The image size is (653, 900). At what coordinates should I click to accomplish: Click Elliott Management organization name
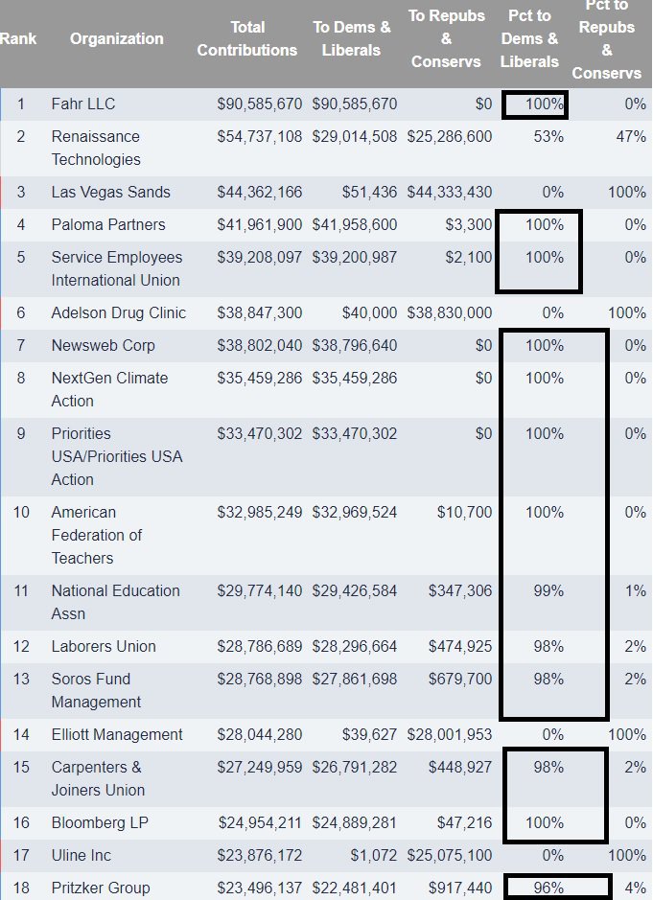[117, 734]
